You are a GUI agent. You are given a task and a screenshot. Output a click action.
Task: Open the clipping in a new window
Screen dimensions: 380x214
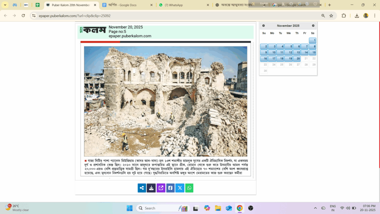[161, 188]
